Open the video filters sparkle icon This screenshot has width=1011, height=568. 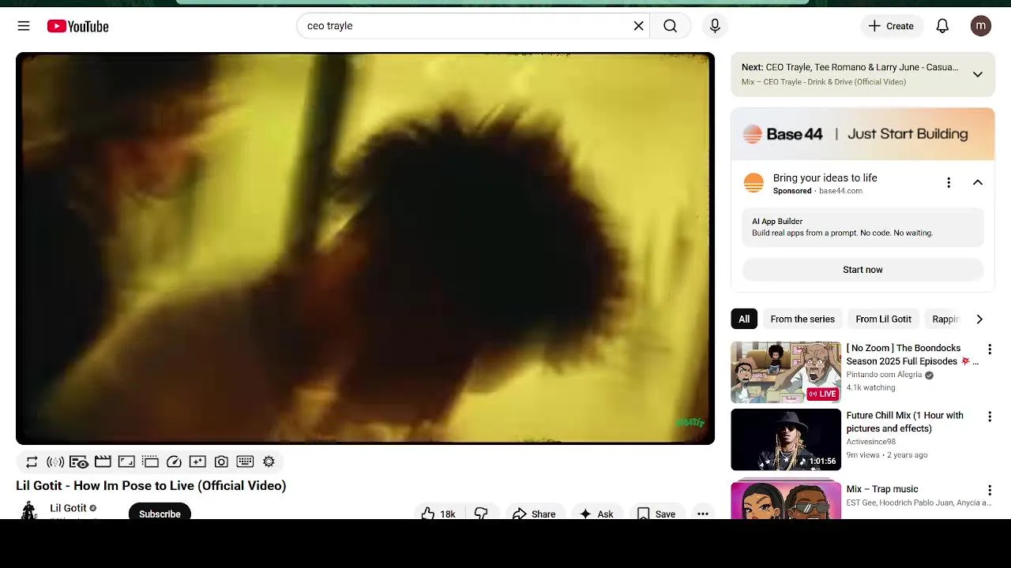[x=197, y=461]
